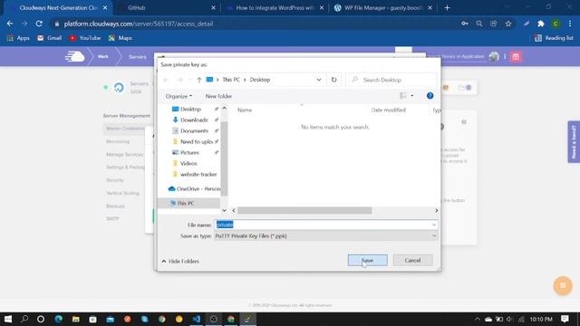Open Servers in Cloudways navigation

(x=137, y=57)
